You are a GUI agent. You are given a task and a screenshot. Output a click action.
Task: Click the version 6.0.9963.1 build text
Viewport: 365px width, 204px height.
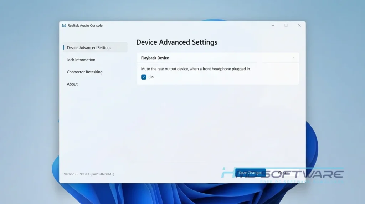click(x=89, y=174)
